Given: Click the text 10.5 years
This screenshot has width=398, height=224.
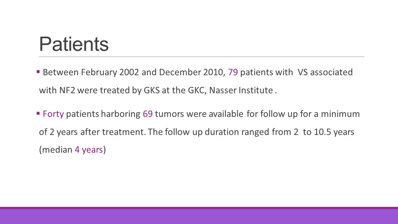Looking at the screenshot, I should pos(334,132).
